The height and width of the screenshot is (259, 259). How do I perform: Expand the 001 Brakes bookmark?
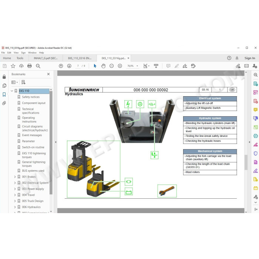point(15,177)
